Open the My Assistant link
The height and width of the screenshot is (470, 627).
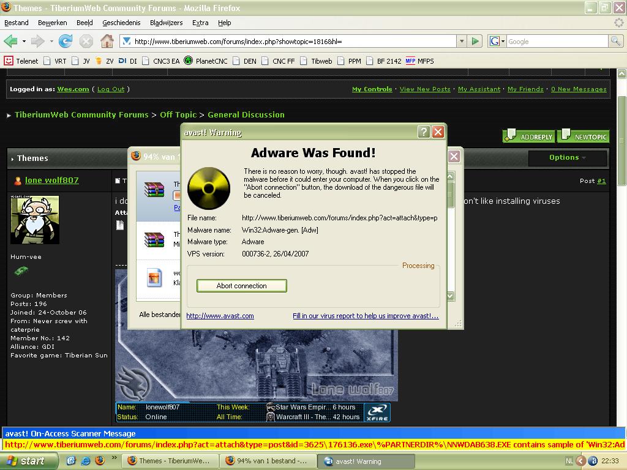[479, 89]
